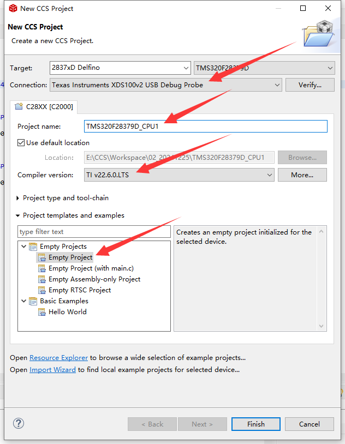Click the Empty Projects folder icon
The image size is (345, 444).
pos(33,247)
